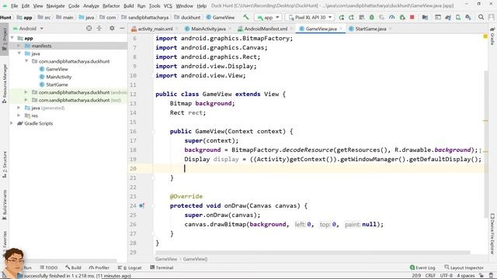Click Collapse All icon in Project panel
Screen dimensions: 497x279
tap(99, 29)
